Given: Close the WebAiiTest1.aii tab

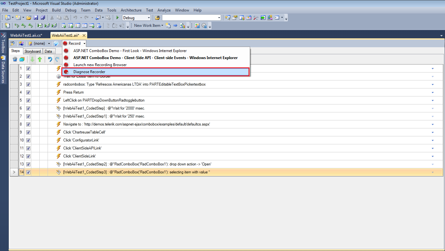Looking at the screenshot, I should pyautogui.click(x=84, y=35).
